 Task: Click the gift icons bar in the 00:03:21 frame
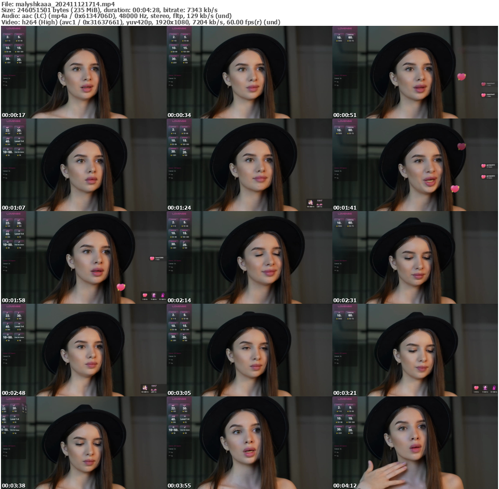tap(485, 388)
